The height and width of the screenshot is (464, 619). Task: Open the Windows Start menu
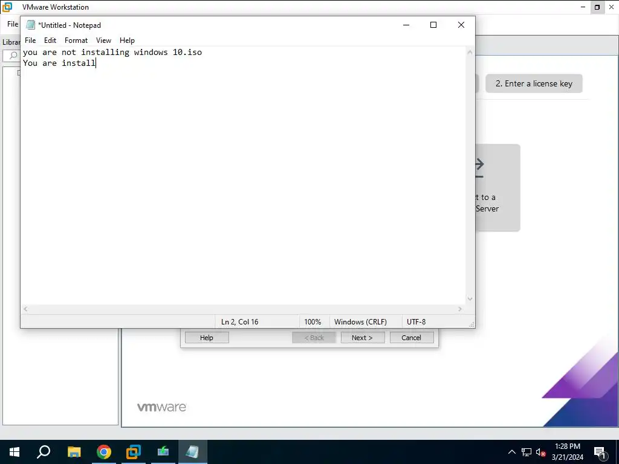pyautogui.click(x=15, y=452)
